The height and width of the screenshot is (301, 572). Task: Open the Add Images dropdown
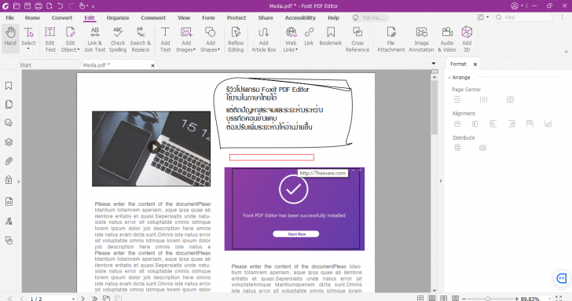[x=194, y=50]
